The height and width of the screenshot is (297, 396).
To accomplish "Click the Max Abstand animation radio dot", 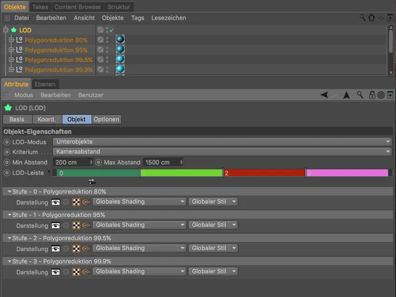I will [99, 162].
